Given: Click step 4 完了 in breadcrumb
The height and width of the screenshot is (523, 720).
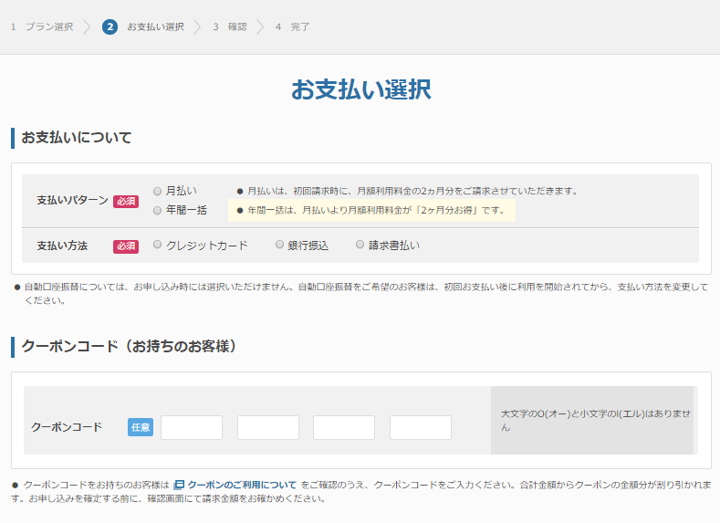Looking at the screenshot, I should click(x=293, y=27).
